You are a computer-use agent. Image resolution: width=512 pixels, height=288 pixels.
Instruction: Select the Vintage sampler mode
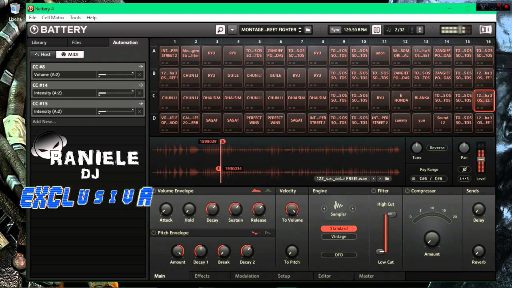click(339, 236)
